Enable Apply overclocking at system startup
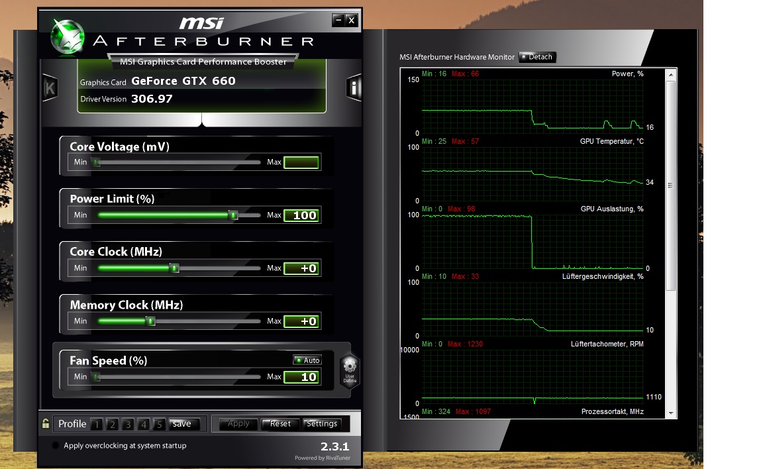Screen dimensions: 763x469 point(56,445)
